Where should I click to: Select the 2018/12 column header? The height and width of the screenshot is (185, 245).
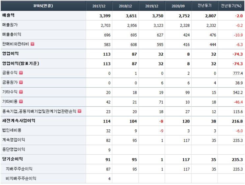125,6
